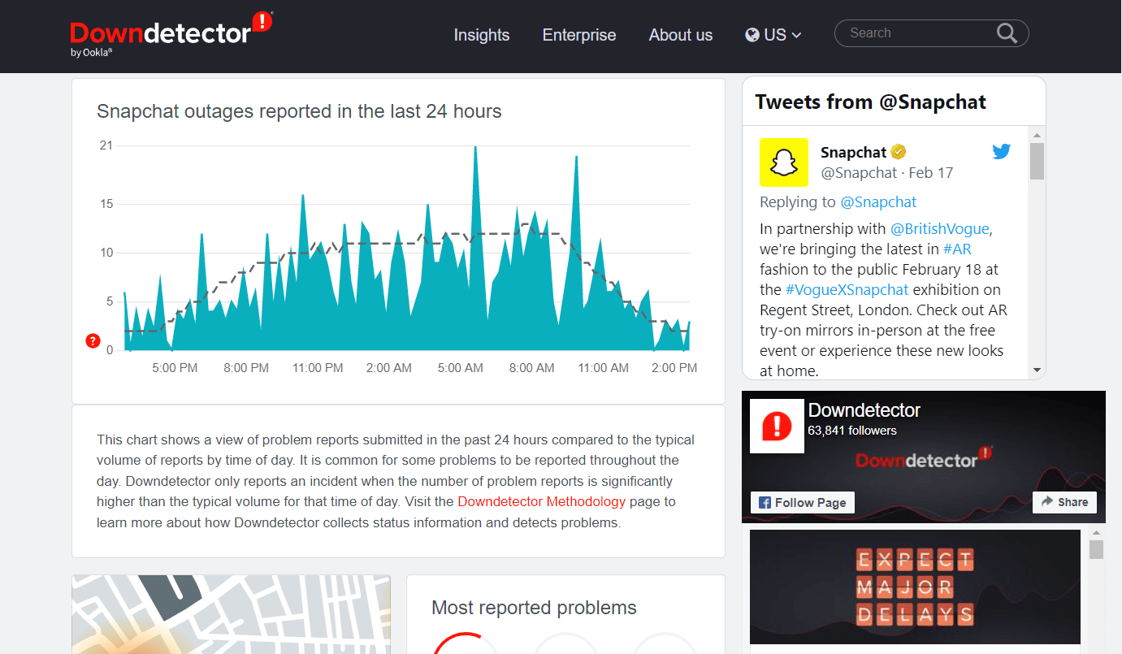Click the Follow Page button

pyautogui.click(x=803, y=502)
